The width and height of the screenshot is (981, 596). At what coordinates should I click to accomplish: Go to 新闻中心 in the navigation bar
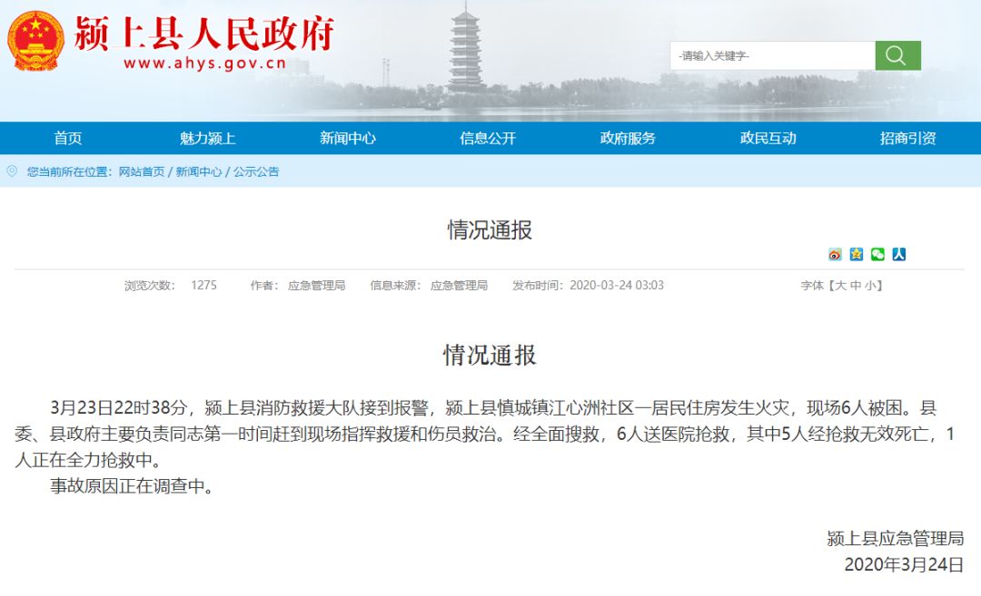pyautogui.click(x=348, y=138)
